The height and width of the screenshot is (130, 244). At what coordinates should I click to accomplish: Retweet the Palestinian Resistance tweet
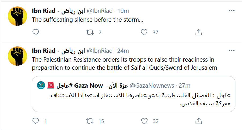(89, 121)
